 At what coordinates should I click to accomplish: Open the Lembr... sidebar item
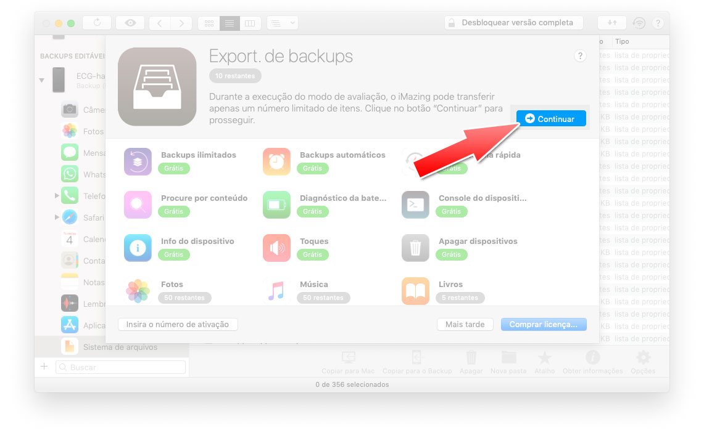(83, 304)
